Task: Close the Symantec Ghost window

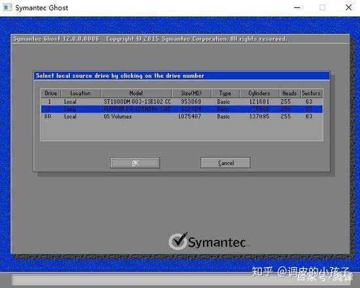Action: point(348,8)
